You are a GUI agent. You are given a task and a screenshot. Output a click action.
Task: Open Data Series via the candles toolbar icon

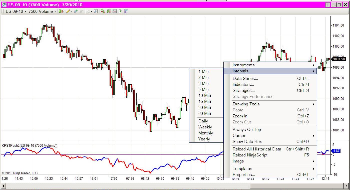coord(109,11)
